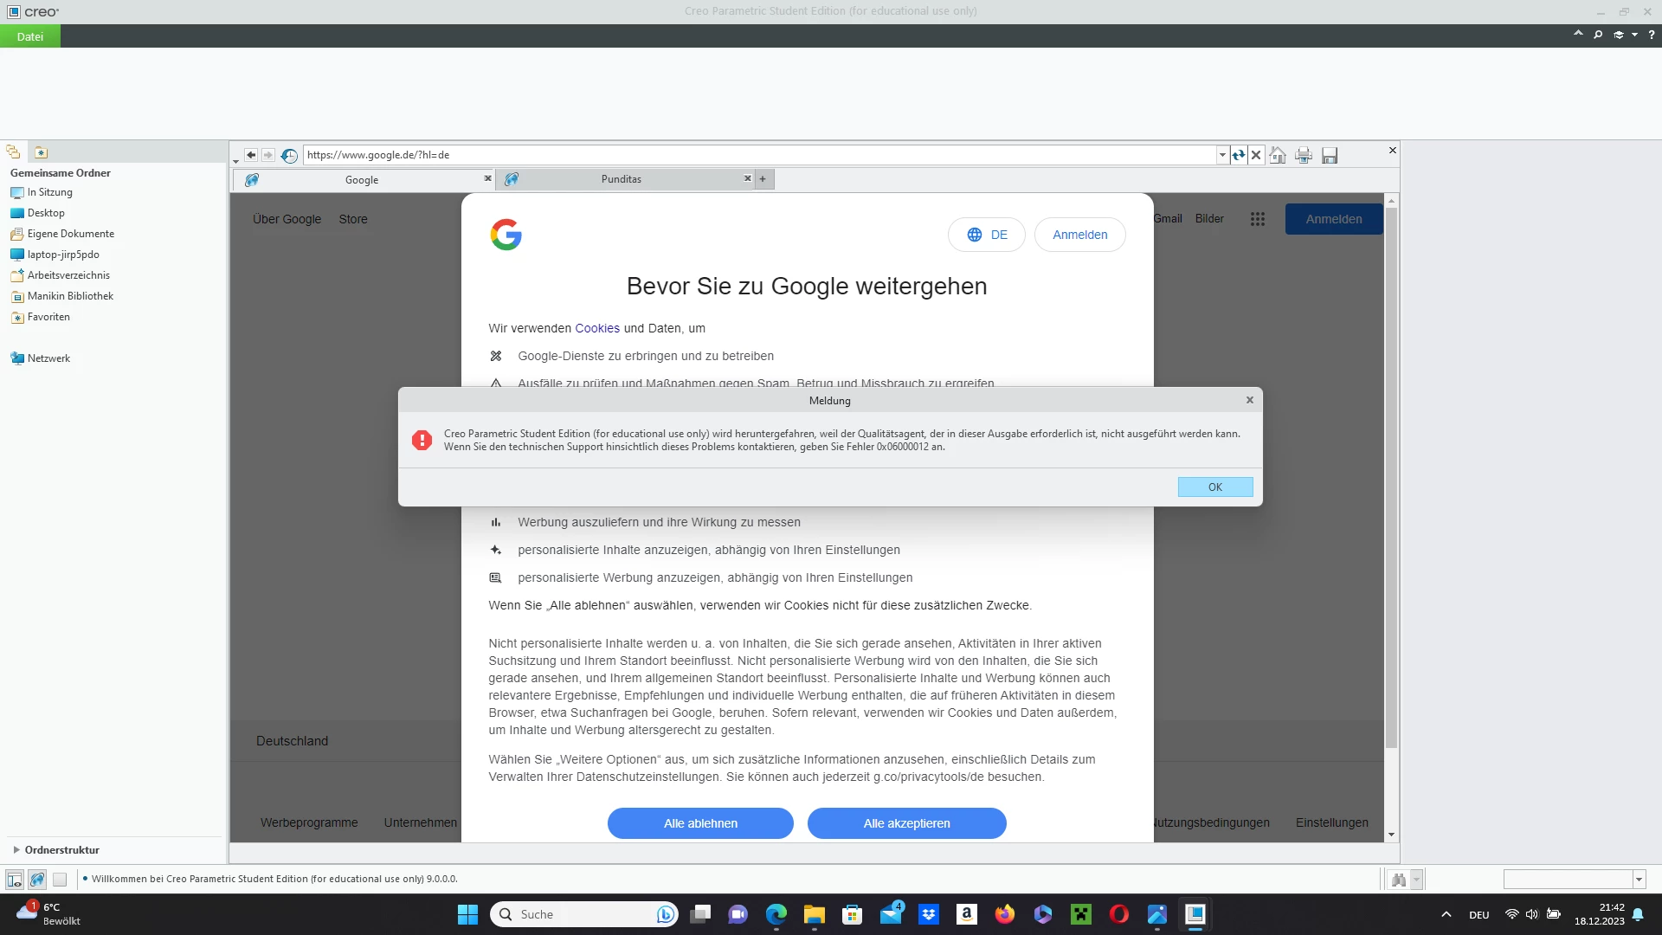
Task: Toggle the full screen square in status bar
Action: 60,880
